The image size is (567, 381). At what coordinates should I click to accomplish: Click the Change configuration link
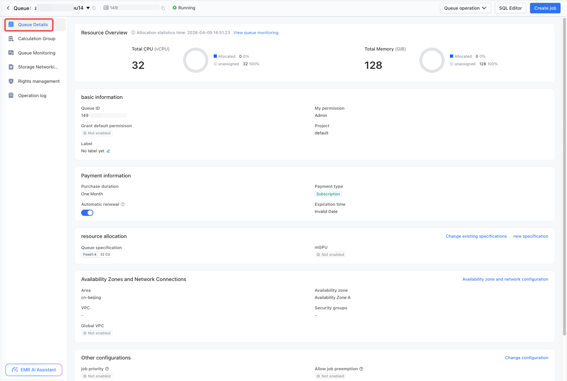click(526, 358)
